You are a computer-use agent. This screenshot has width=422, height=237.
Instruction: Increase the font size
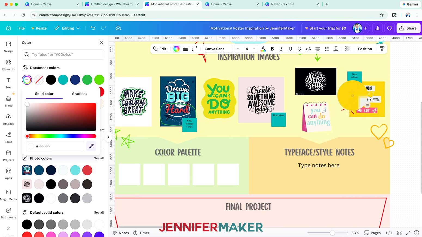coord(254,49)
